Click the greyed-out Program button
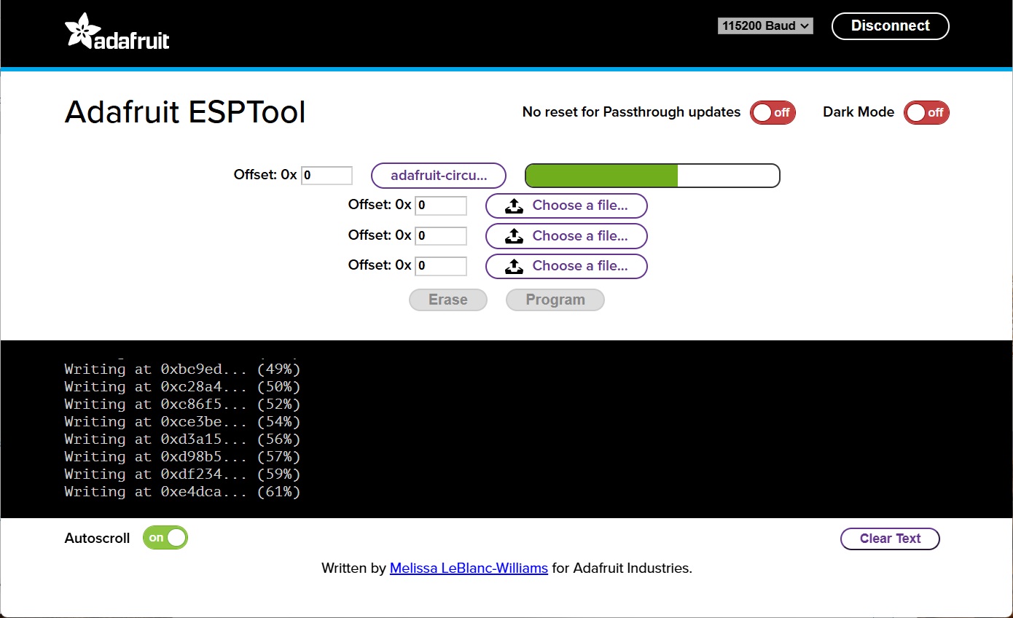Screen dimensions: 1013x618 (555, 300)
